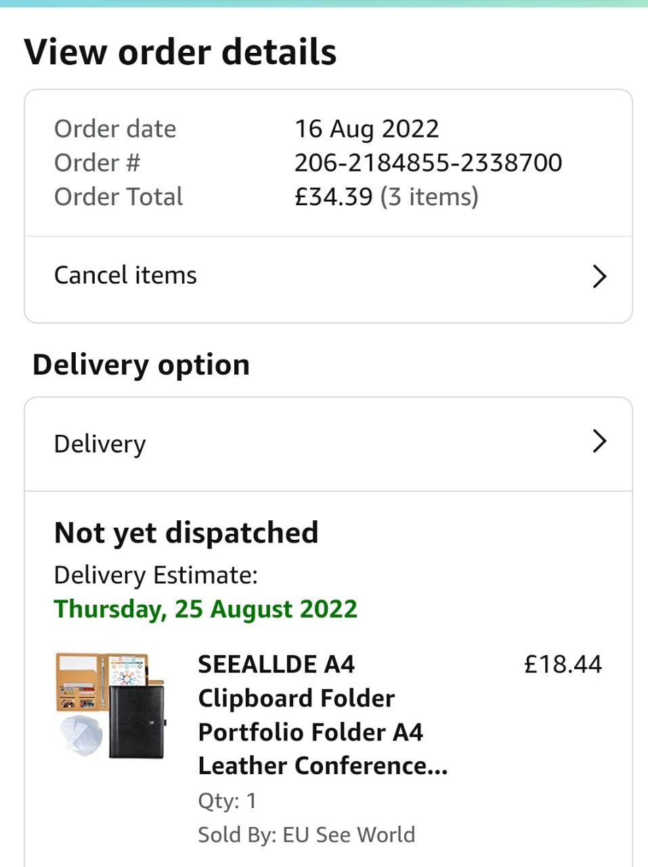Viewport: 648px width, 867px height.
Task: Tap the (3 items) count text
Action: [x=429, y=196]
